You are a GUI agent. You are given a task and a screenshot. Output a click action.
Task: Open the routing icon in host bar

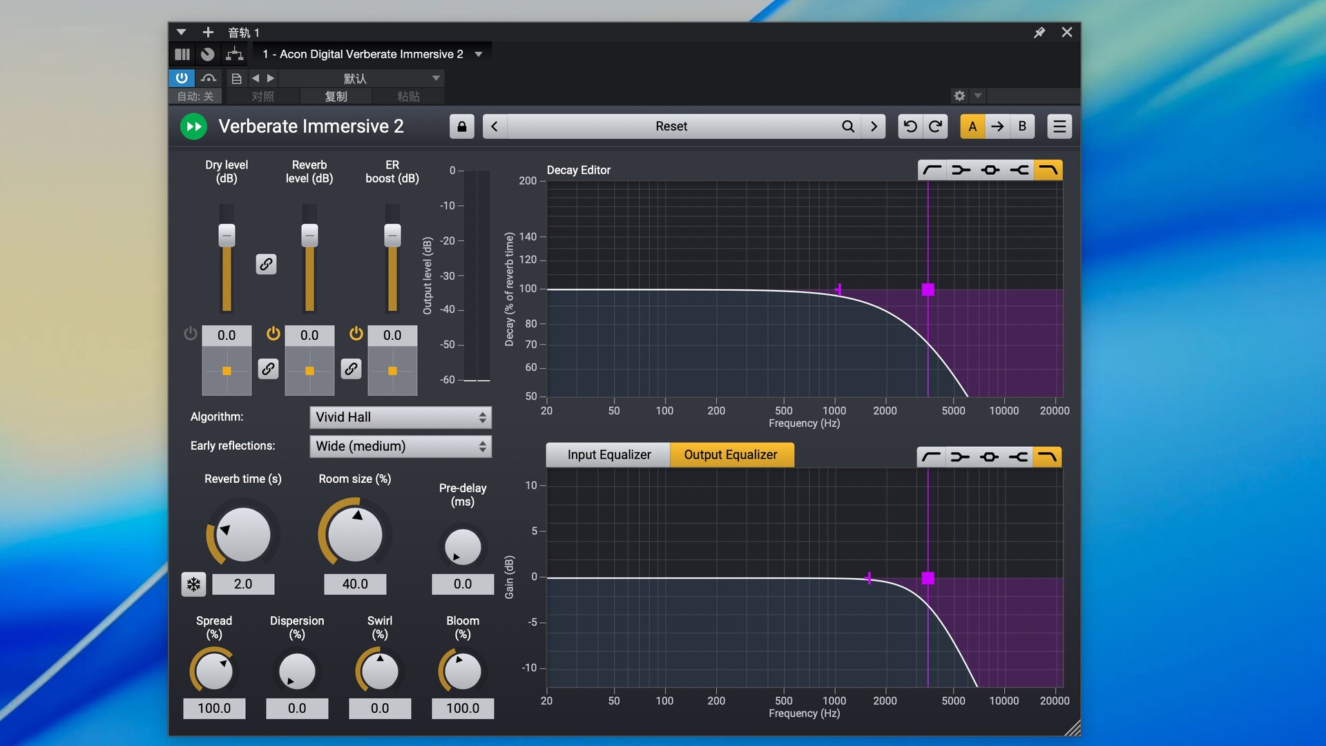pos(235,54)
